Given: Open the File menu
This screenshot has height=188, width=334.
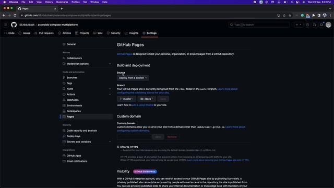Looking at the screenshot, I should [x=23, y=2].
